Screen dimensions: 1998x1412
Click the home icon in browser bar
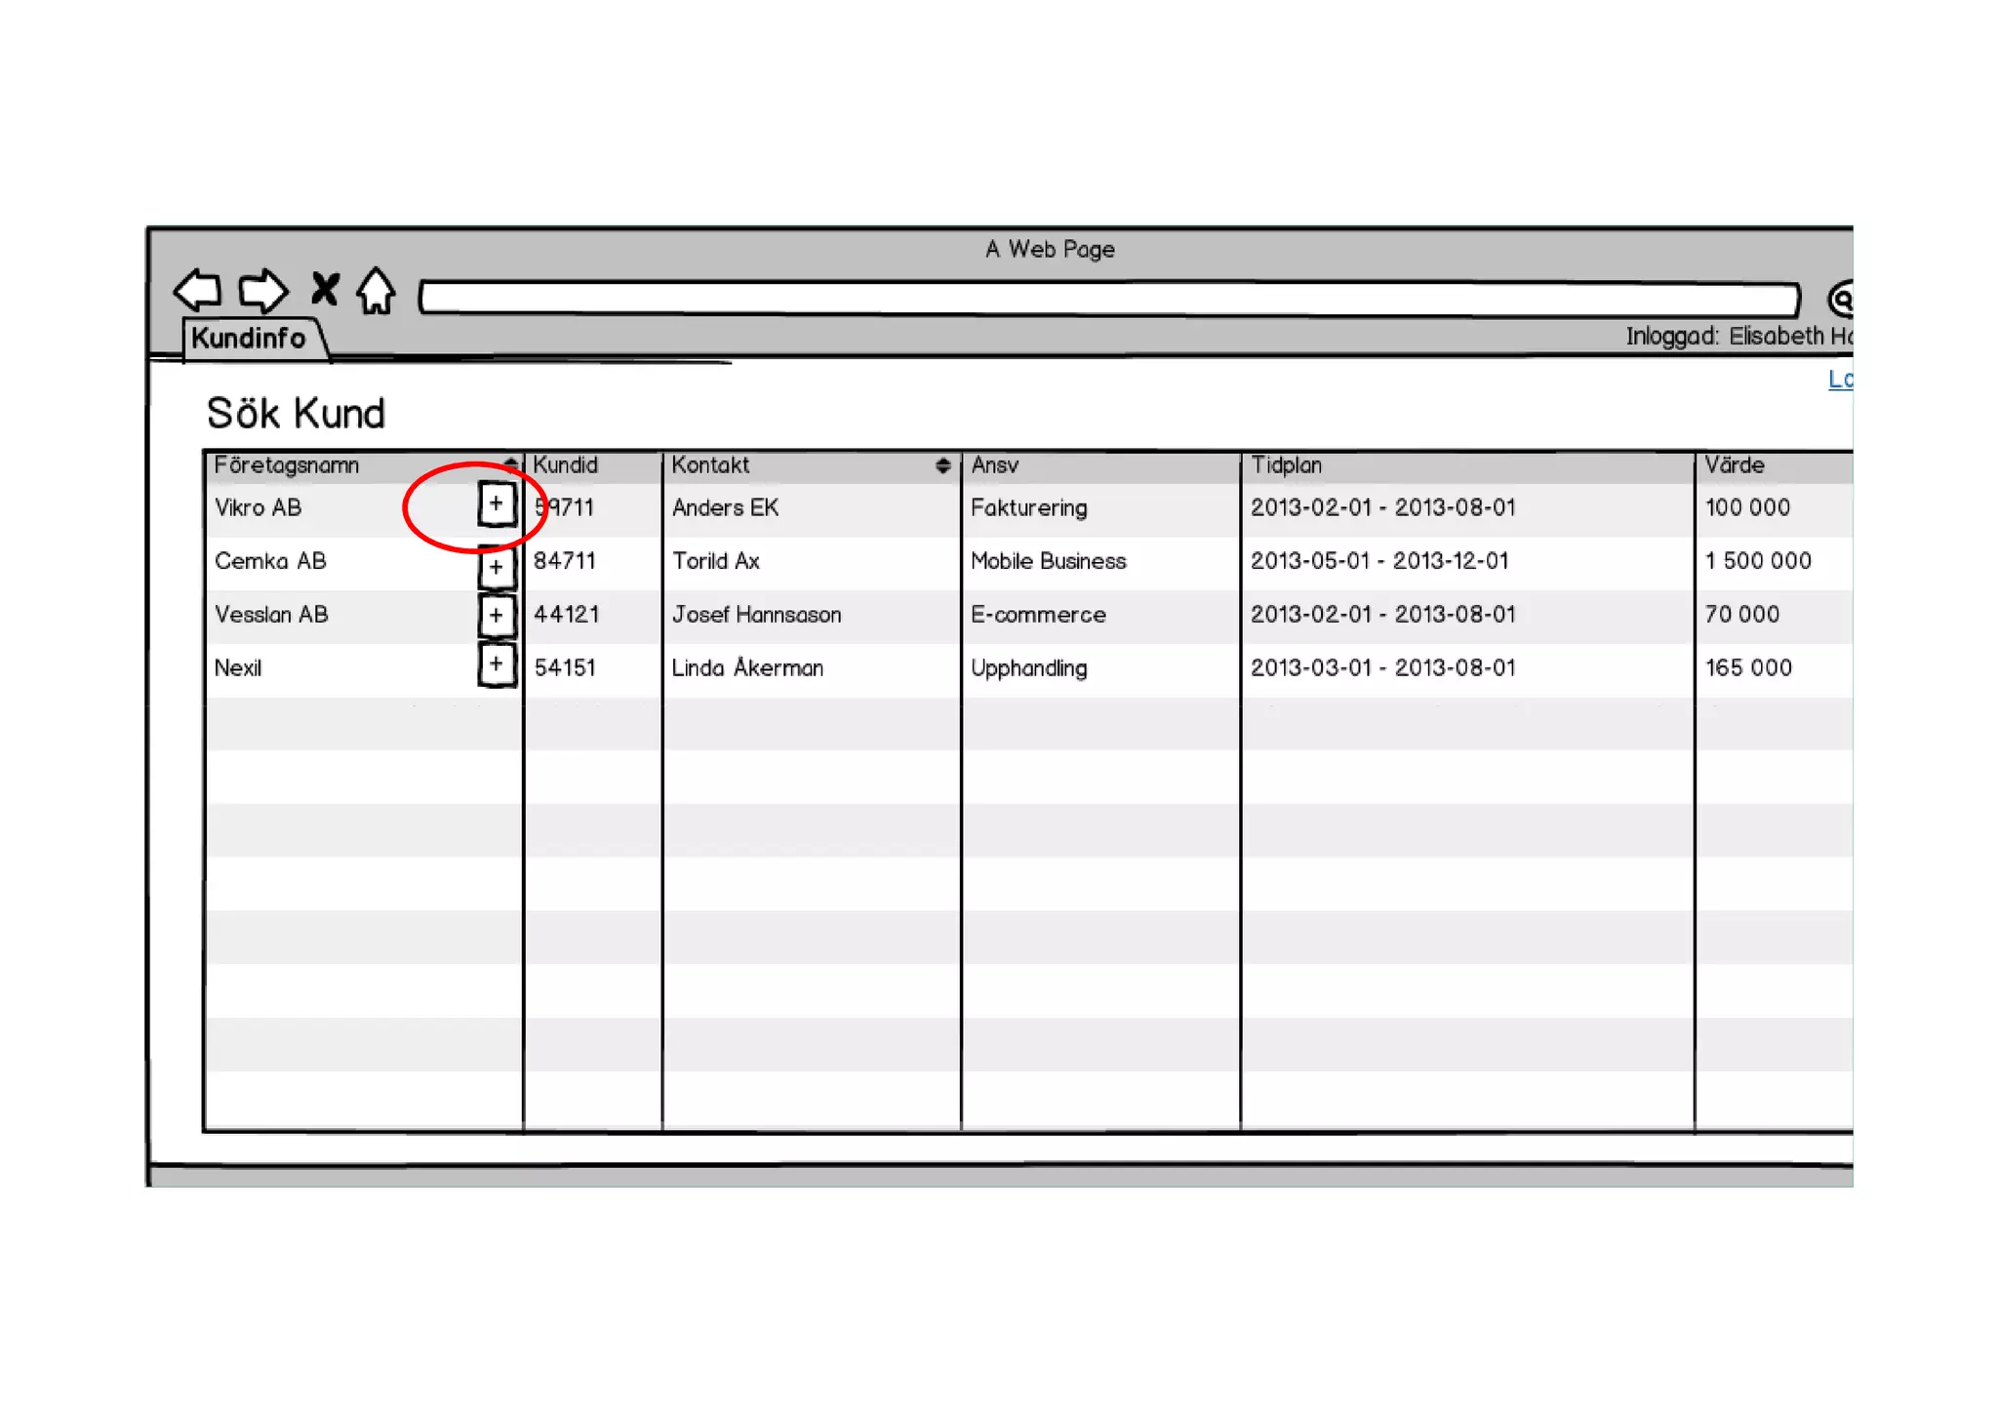(376, 290)
